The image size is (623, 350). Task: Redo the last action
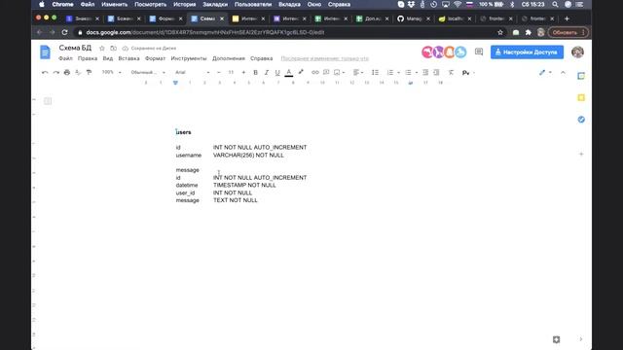coord(56,72)
